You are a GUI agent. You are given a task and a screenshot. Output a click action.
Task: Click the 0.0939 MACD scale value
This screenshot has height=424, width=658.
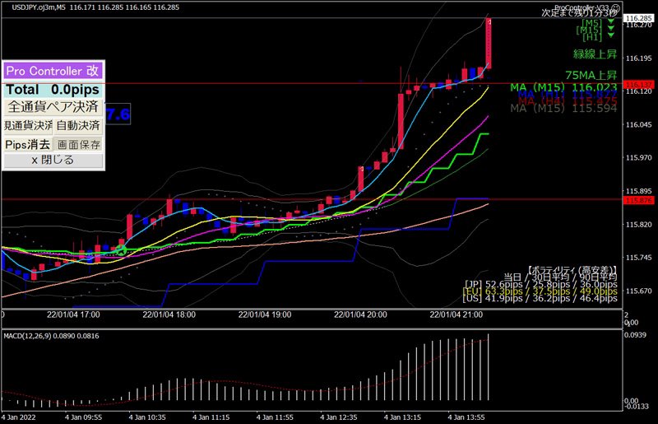[x=635, y=335]
